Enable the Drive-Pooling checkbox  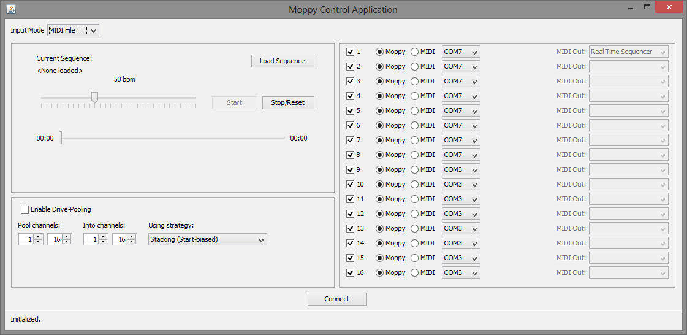(x=25, y=209)
